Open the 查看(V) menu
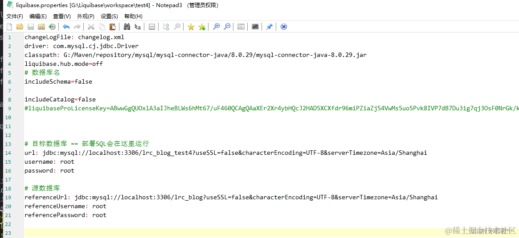 62,16
